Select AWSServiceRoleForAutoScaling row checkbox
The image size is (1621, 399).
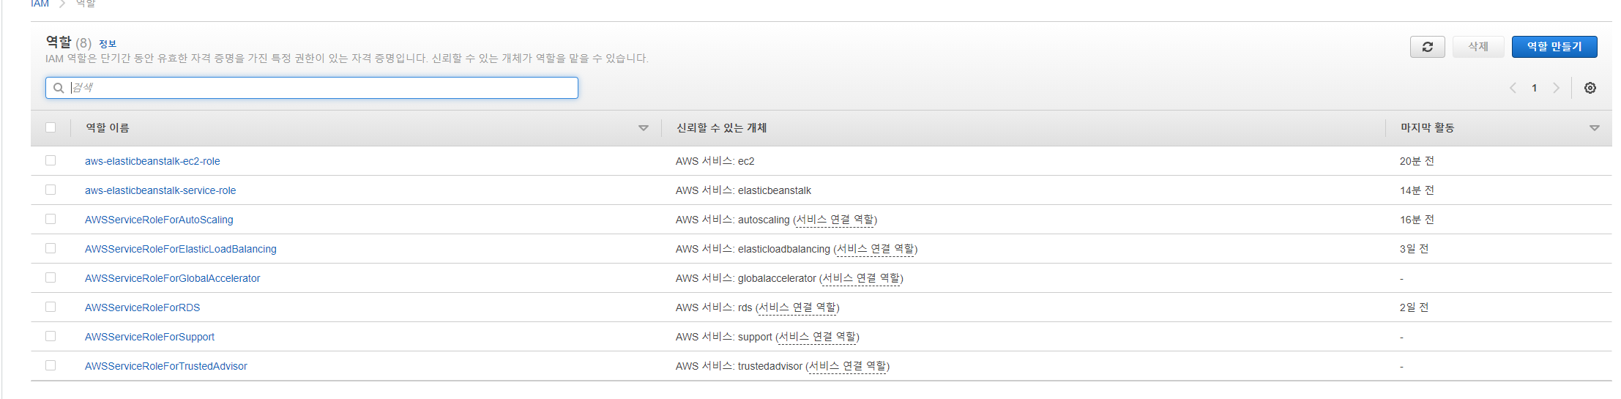(x=51, y=219)
